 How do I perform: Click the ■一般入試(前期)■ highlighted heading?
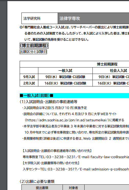[x=74, y=95]
